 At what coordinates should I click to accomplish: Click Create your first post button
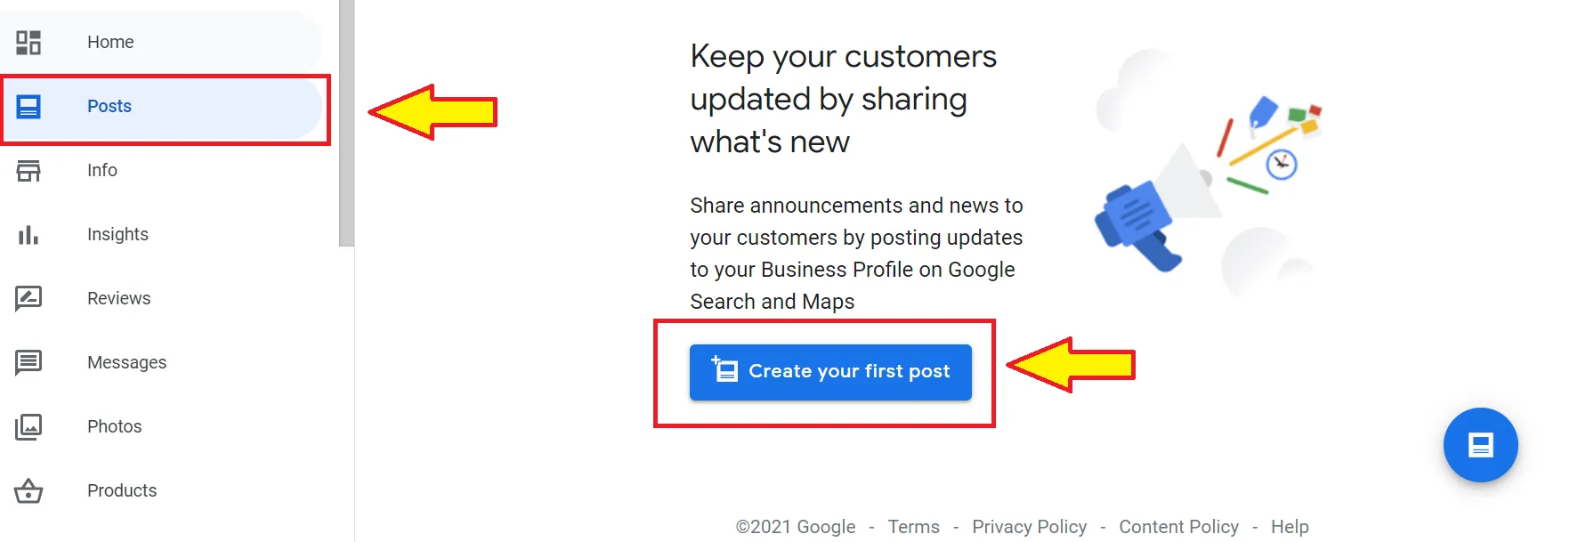click(830, 372)
